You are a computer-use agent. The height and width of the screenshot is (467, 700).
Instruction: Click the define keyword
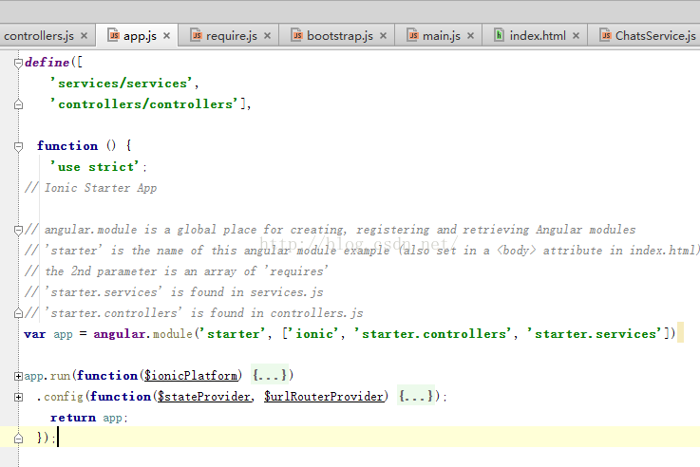pyautogui.click(x=47, y=63)
